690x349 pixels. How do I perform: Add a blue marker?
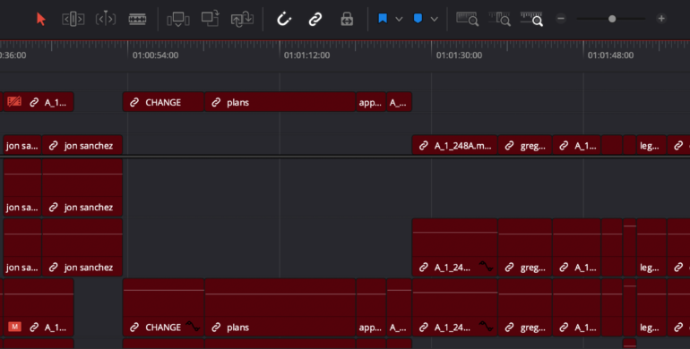tap(418, 19)
